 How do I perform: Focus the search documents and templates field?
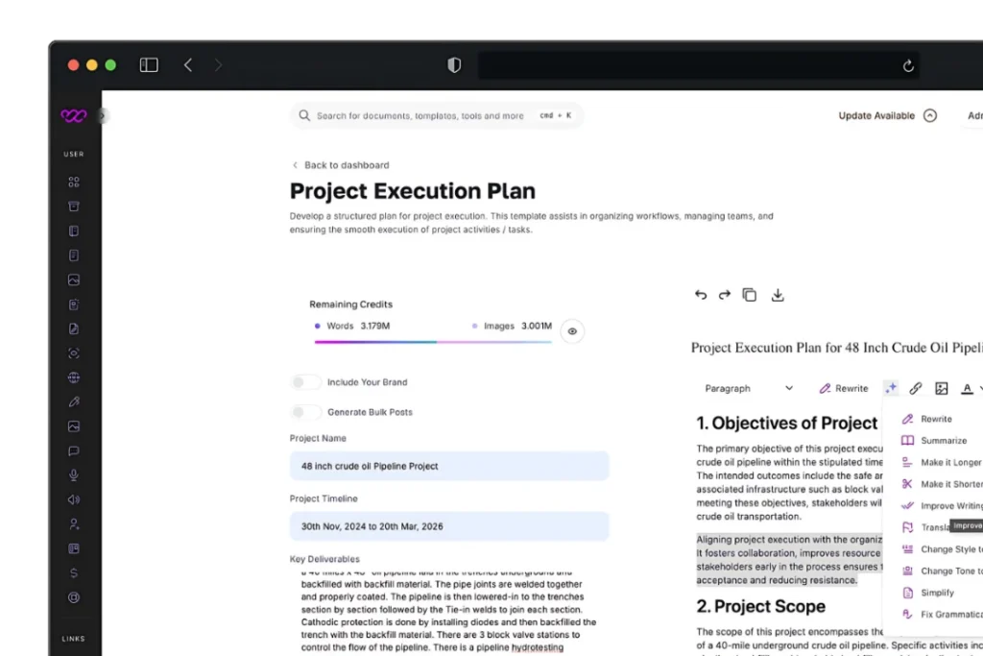coord(437,115)
